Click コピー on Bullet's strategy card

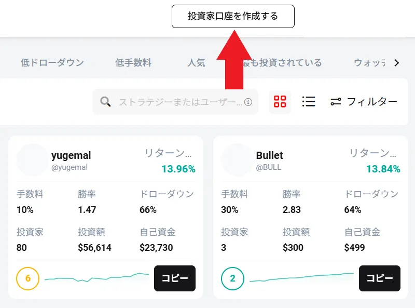click(x=379, y=278)
